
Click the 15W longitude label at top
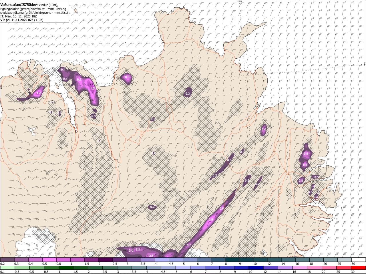tap(239, 1)
